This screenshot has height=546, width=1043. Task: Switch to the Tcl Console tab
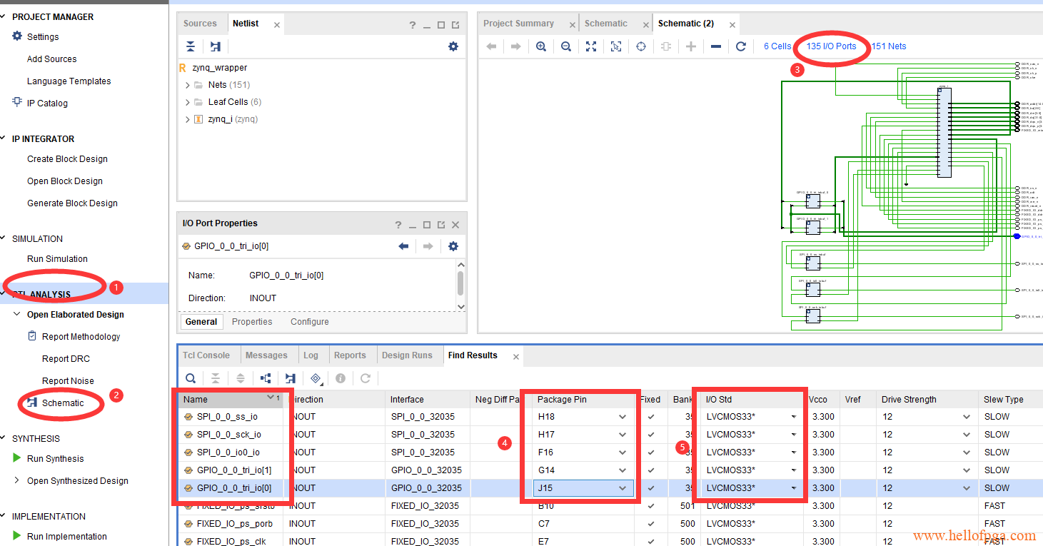206,355
